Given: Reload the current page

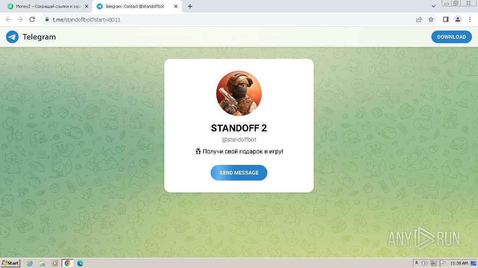Looking at the screenshot, I should point(32,19).
